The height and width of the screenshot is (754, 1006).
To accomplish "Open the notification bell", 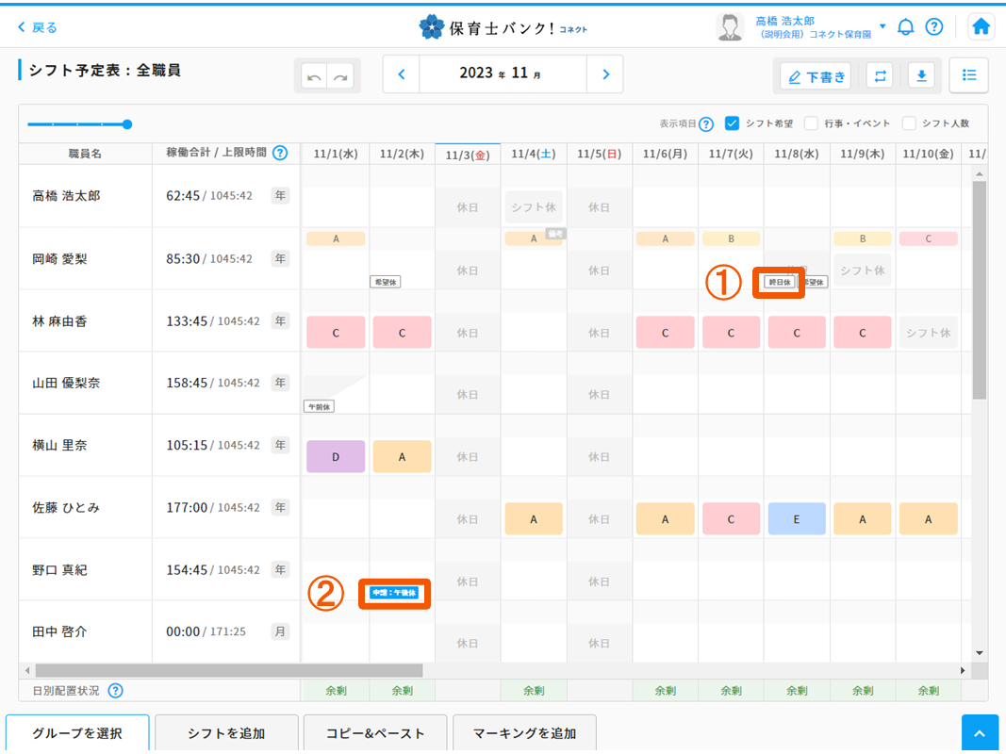I will coord(906,26).
